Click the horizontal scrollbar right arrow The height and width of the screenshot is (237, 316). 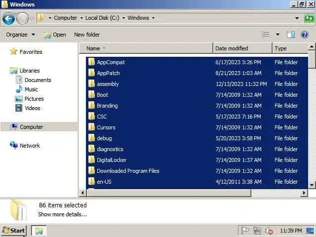(304, 193)
